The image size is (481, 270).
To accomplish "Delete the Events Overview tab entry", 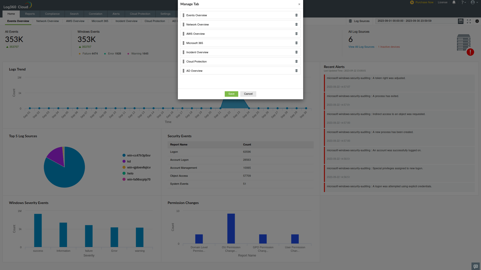I will coord(296,15).
